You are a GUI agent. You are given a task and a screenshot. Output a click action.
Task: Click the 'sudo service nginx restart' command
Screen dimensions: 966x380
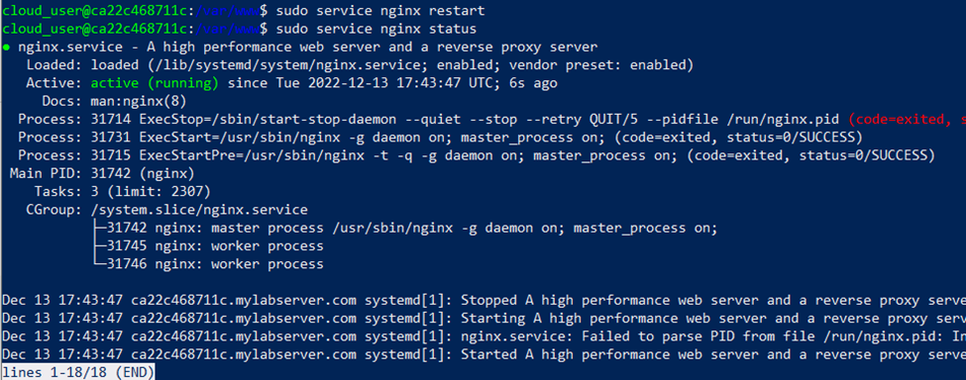pos(380,11)
